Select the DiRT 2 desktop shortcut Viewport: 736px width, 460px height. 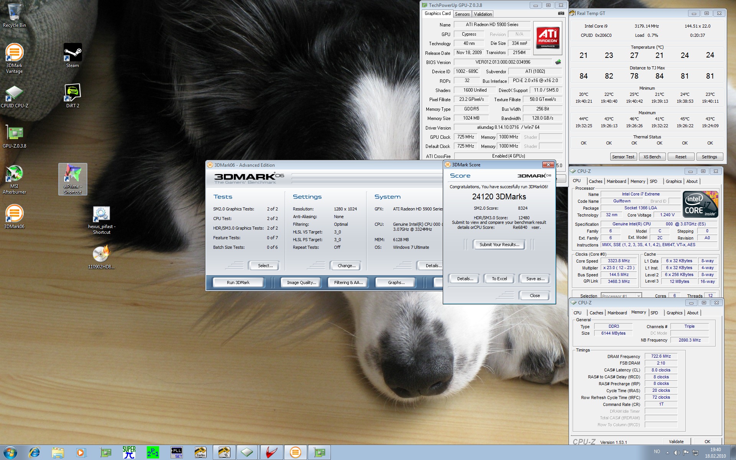72,96
